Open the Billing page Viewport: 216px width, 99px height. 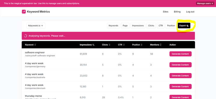177,12
